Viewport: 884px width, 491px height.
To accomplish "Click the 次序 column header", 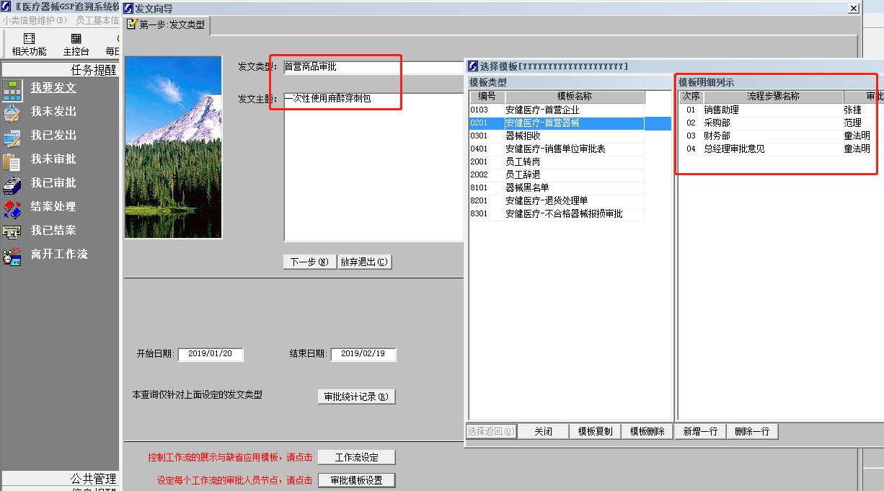I will [691, 97].
